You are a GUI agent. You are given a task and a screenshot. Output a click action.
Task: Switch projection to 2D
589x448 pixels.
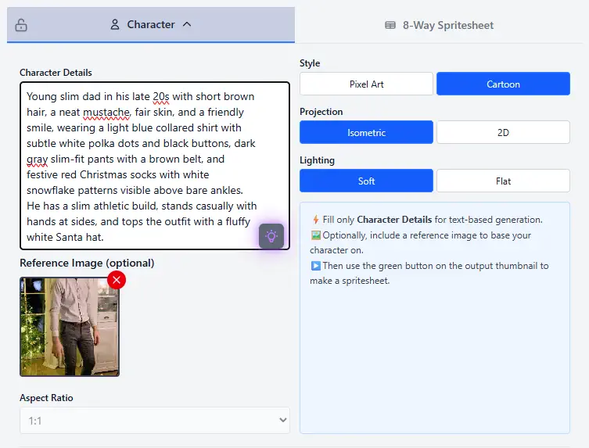[x=503, y=132]
